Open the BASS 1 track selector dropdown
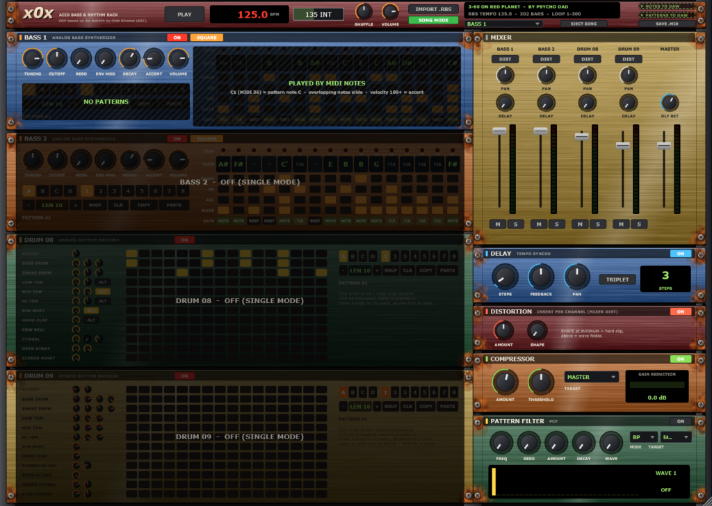Viewport: 712px width, 506px height. click(x=503, y=24)
